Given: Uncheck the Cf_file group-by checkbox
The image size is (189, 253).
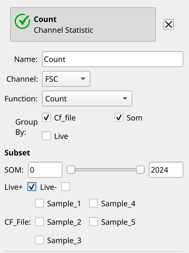Looking at the screenshot, I should 46,118.
